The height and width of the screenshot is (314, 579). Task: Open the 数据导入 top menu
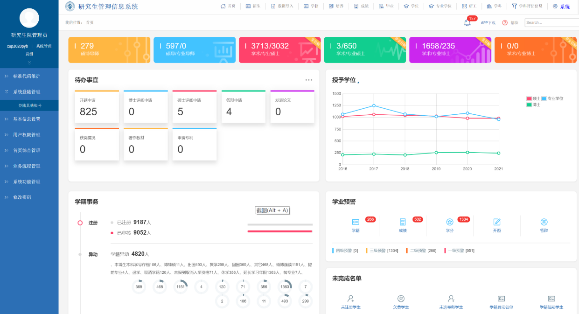282,7
